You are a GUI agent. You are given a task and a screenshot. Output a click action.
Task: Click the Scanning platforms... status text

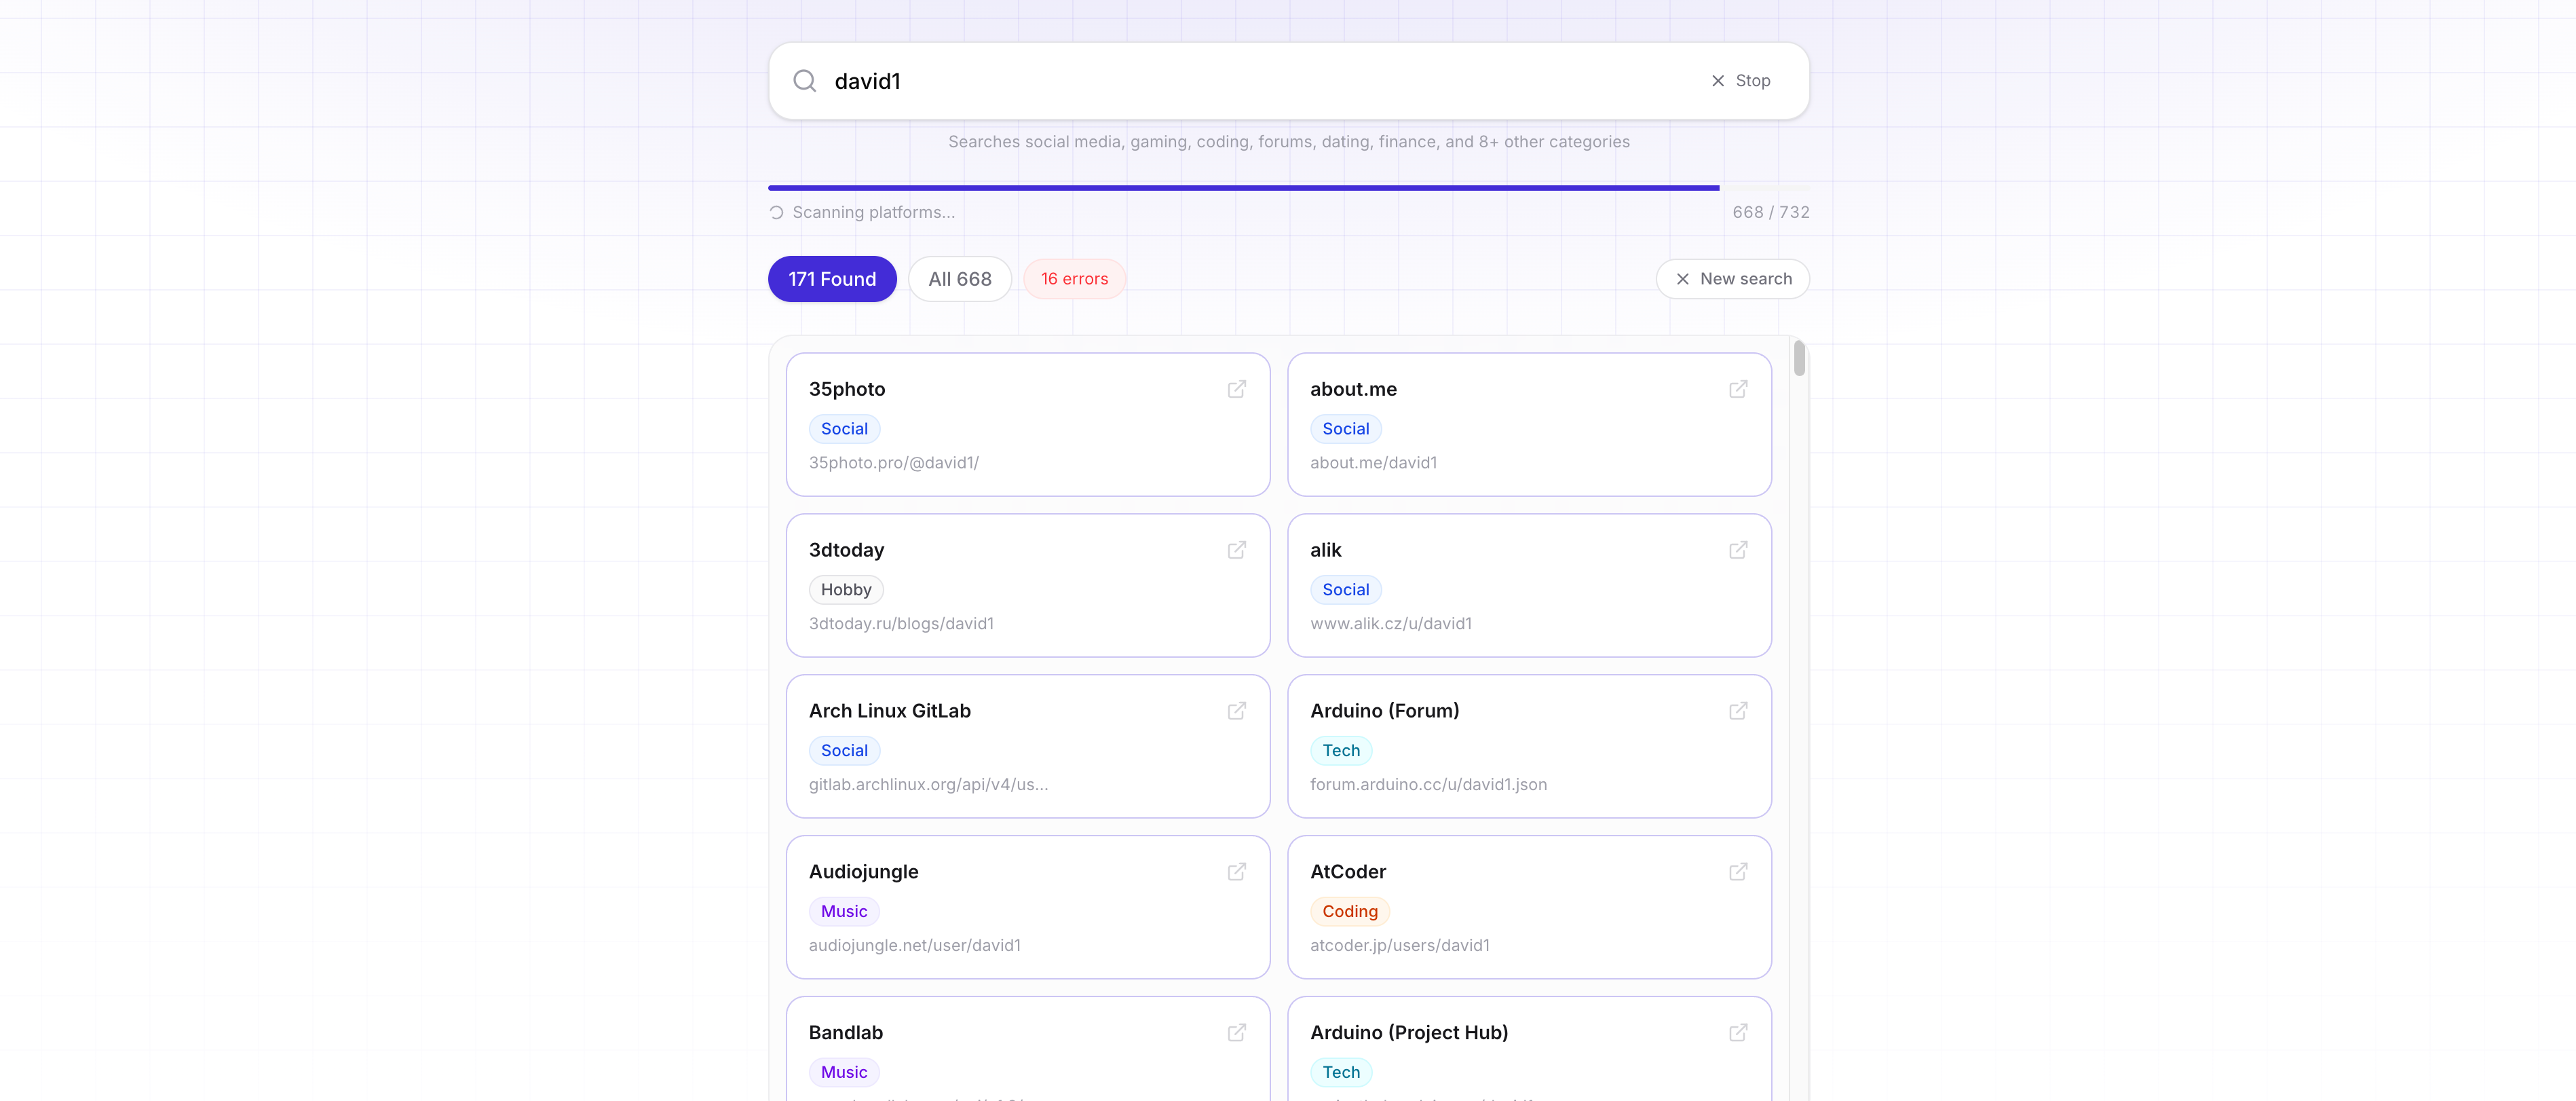(873, 213)
